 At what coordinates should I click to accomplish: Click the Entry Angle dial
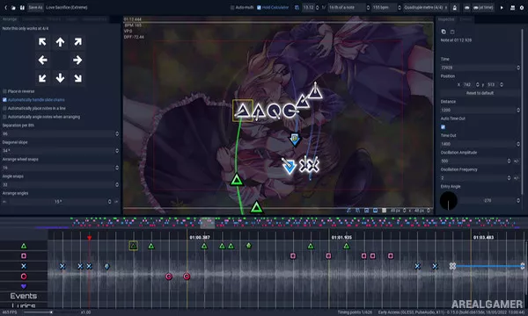click(449, 201)
